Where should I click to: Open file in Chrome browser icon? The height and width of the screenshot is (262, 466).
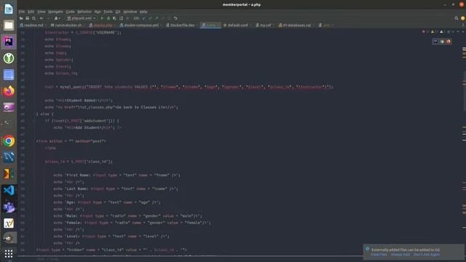click(x=442, y=41)
